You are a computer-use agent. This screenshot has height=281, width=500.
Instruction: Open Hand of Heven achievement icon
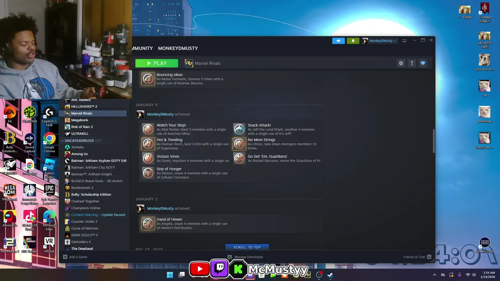[x=148, y=223]
